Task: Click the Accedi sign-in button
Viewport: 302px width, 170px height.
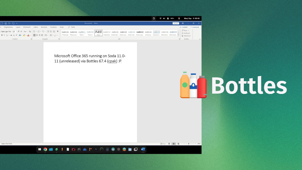Action: click(176, 23)
